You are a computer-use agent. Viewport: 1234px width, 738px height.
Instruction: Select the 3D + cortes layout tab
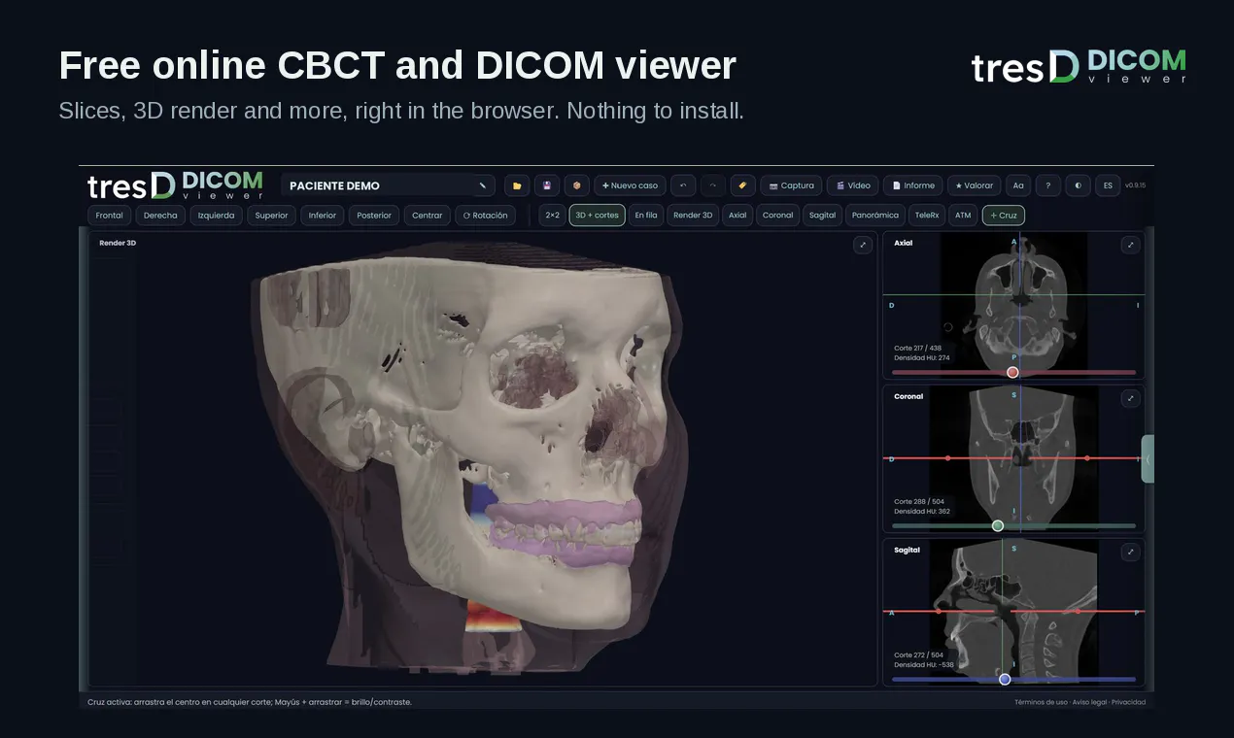(x=597, y=216)
